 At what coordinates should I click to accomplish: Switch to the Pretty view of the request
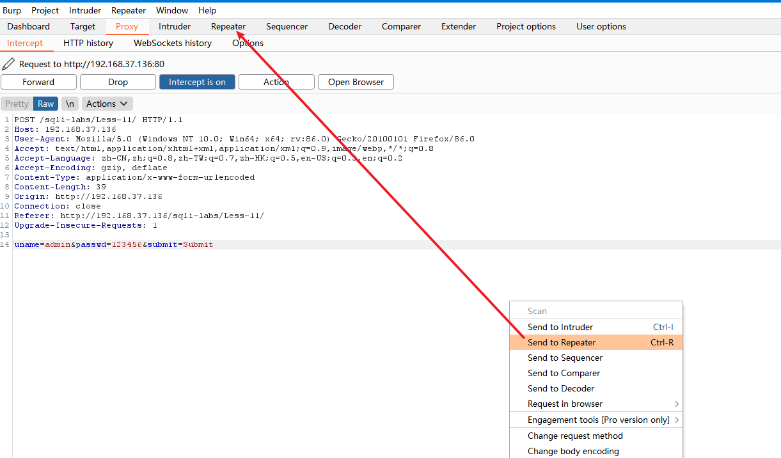[16, 103]
